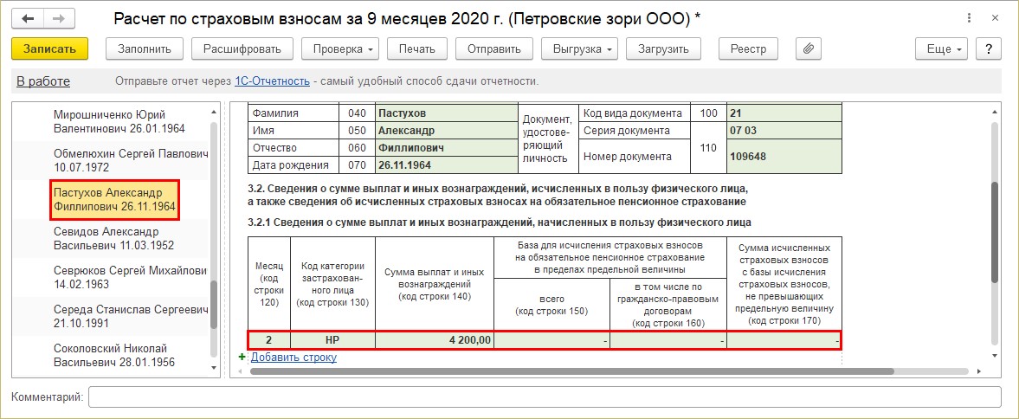1019x419 pixels.
Task: Click the report scroll-right arrow
Action: (x=978, y=371)
